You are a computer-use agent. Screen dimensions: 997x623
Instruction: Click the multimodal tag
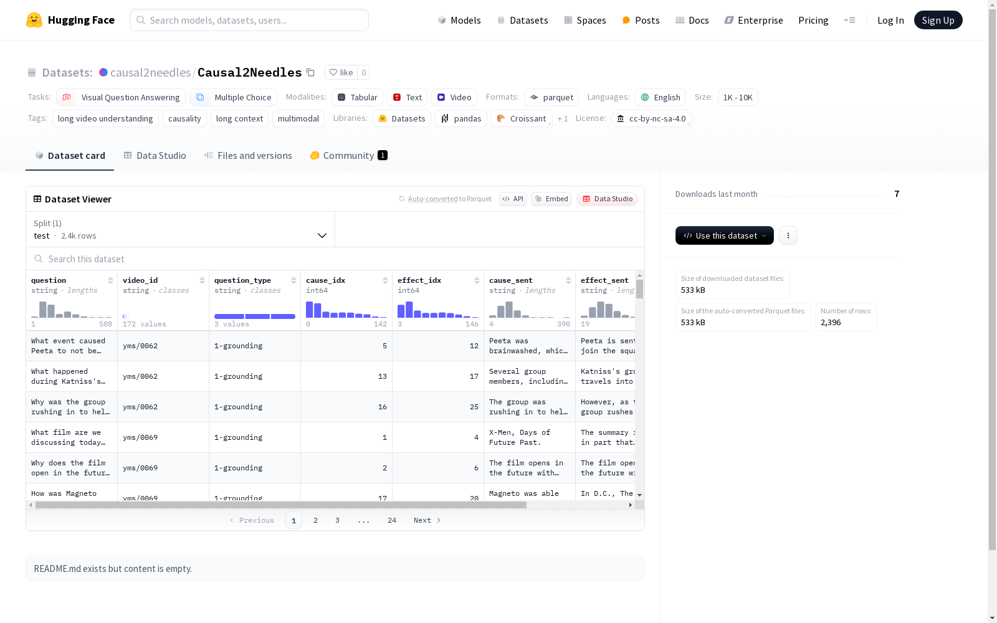pos(298,118)
